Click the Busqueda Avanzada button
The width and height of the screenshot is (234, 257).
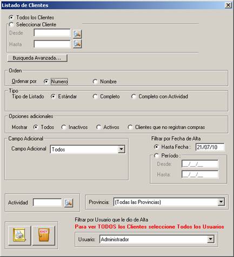coord(37,58)
